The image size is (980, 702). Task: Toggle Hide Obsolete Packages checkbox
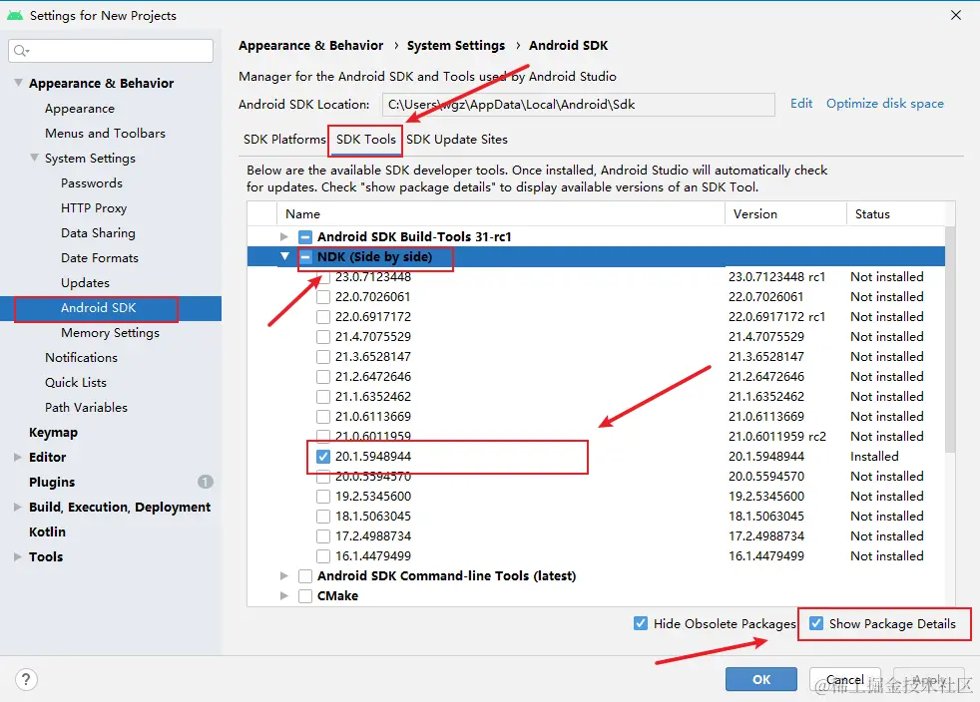click(641, 623)
